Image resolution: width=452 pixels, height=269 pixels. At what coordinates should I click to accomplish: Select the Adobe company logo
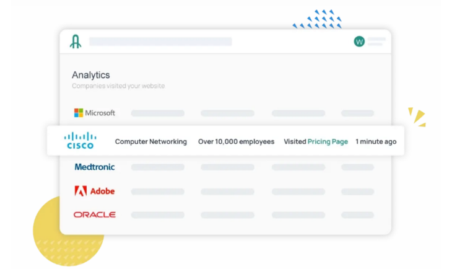coord(95,191)
